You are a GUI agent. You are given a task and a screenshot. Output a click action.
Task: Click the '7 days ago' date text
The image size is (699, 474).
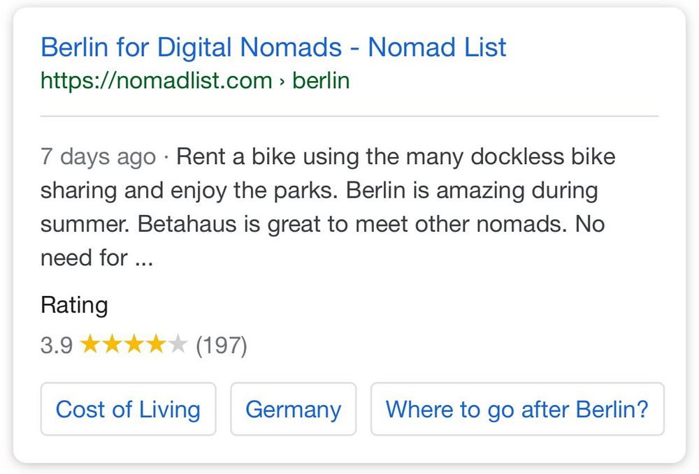pyautogui.click(x=98, y=156)
